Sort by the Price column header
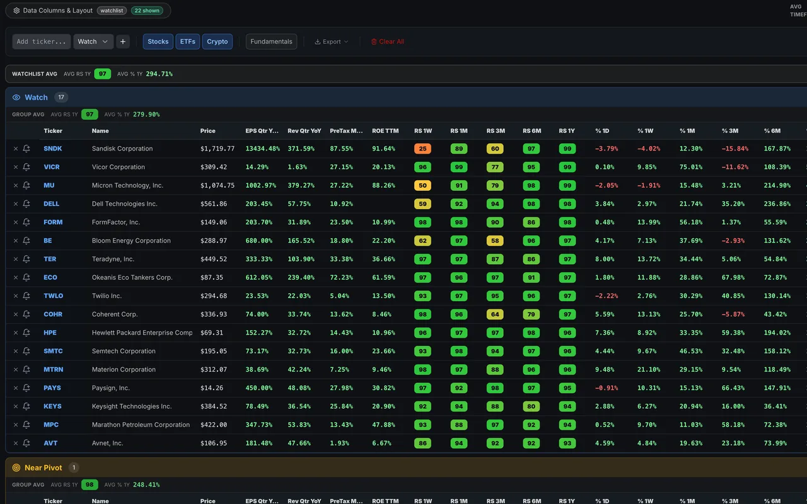Image resolution: width=807 pixels, height=504 pixels. 208,131
